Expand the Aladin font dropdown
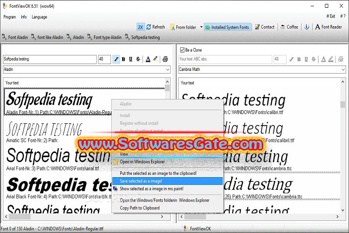This screenshot has width=349, height=233. point(168,69)
